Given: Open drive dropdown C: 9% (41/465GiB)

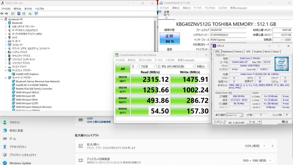Looking at the screenshot, I should pos(176,66).
